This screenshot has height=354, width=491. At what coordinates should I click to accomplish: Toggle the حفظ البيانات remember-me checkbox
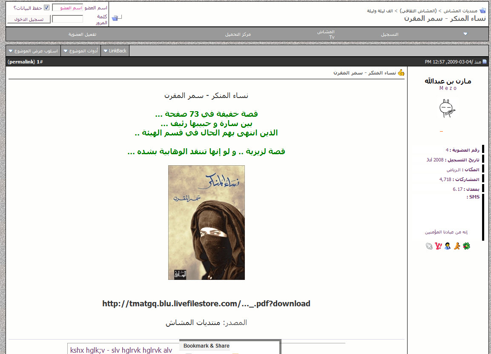point(47,8)
